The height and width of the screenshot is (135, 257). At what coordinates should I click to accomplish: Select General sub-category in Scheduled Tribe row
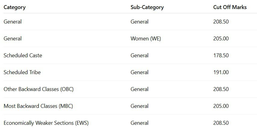[139, 72]
